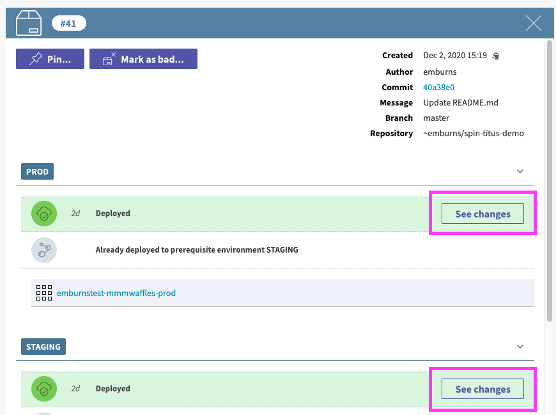The image size is (556, 415).
Task: Click the PROD environment label
Action: coord(37,171)
